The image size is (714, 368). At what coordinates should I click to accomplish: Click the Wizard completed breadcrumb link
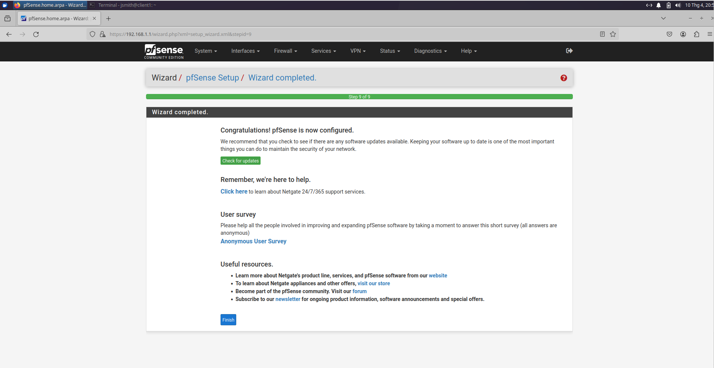pyautogui.click(x=282, y=77)
